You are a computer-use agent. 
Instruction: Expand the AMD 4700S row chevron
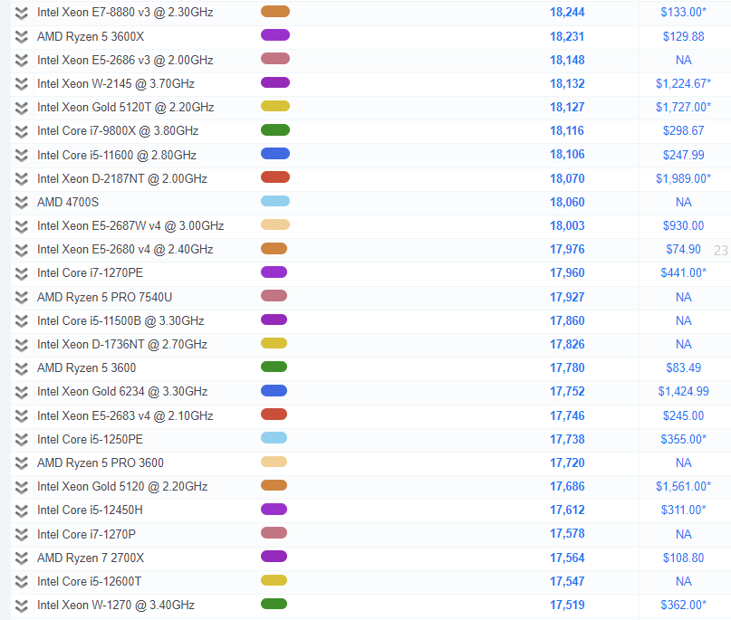[x=22, y=202]
